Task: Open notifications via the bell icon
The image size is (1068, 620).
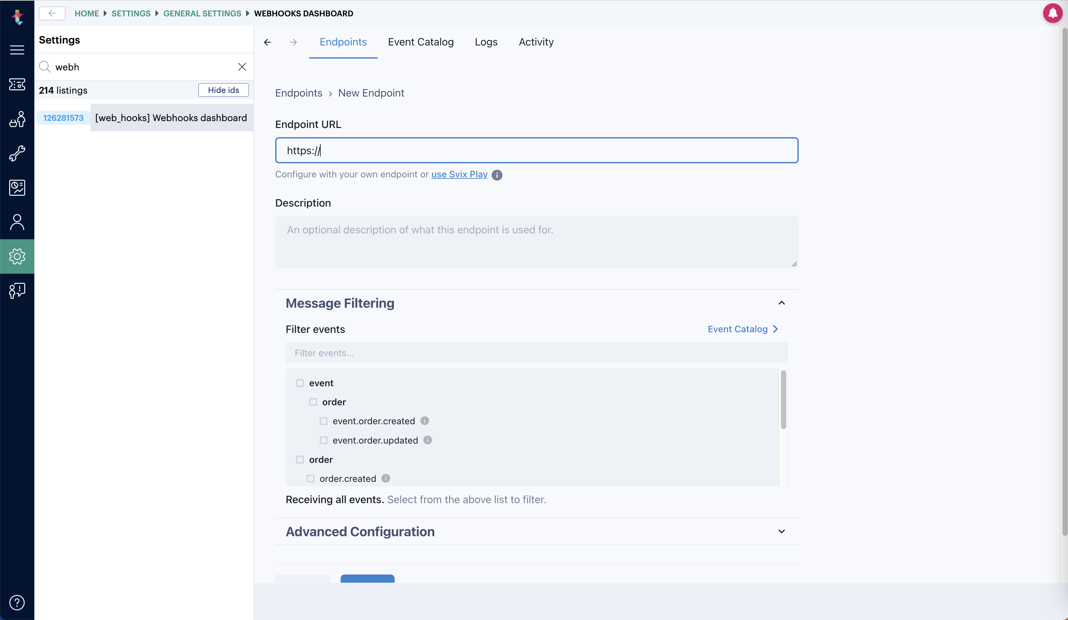Action: pyautogui.click(x=1053, y=13)
